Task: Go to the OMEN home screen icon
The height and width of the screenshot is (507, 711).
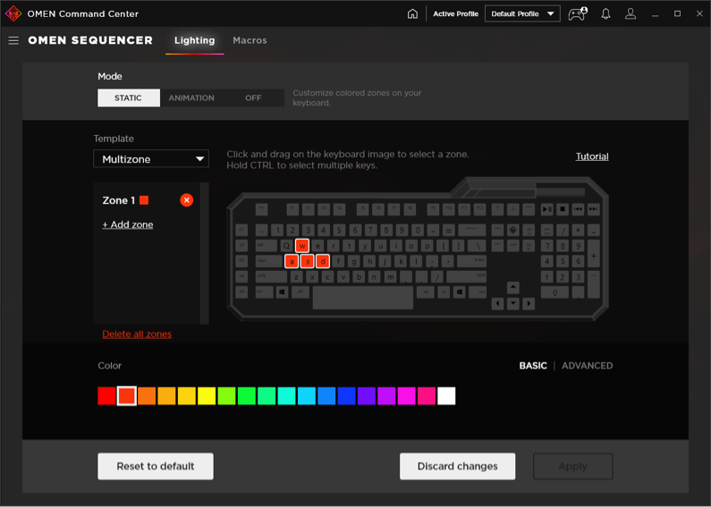Action: pos(412,14)
